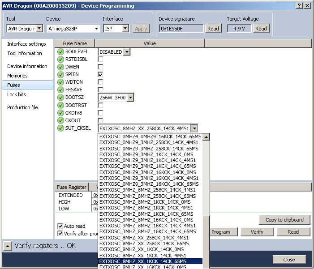Select highlighted EXTXOSC_8MHZ_XX_1KCK_14CK_65MS option
314x269 pixels.
coord(150,261)
